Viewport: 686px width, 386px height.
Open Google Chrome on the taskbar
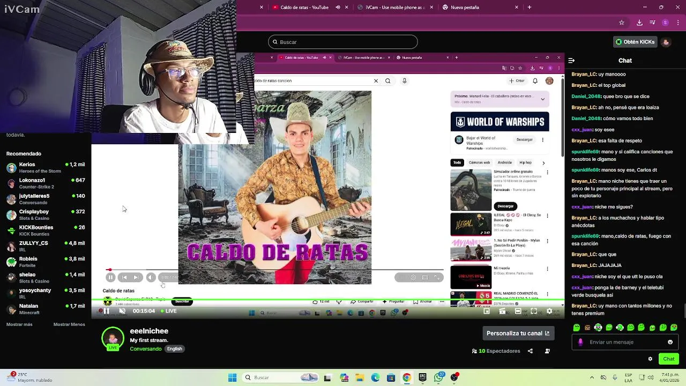[407, 377]
